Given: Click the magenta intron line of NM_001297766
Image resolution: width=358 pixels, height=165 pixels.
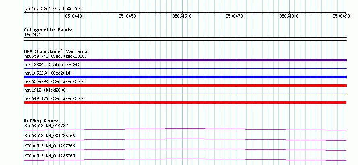Looking at the screenshot, I should (185, 149).
